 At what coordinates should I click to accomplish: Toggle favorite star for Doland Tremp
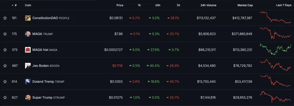tap(5, 82)
